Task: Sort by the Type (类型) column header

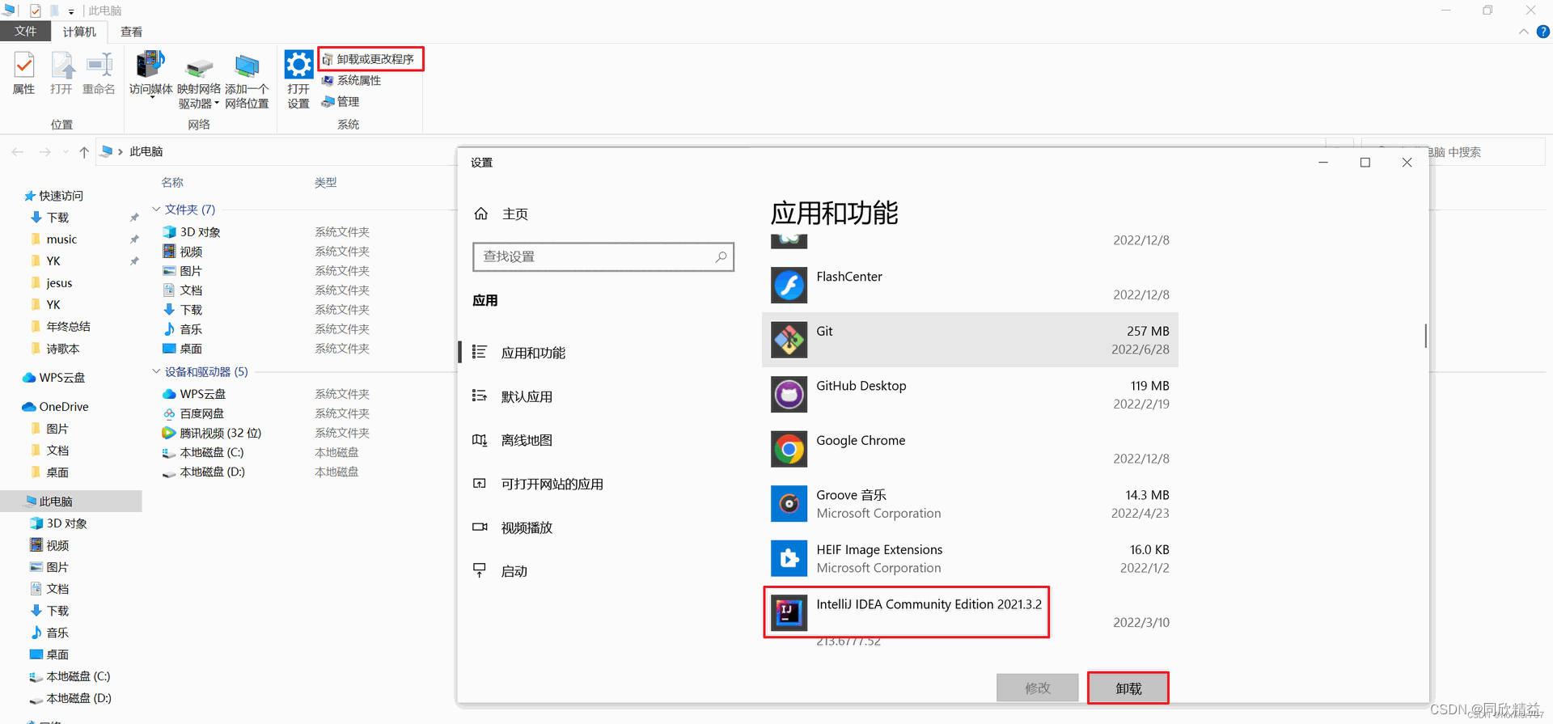Action: click(x=326, y=183)
